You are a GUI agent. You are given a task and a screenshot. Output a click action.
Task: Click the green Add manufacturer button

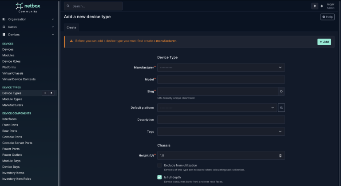coord(324,42)
